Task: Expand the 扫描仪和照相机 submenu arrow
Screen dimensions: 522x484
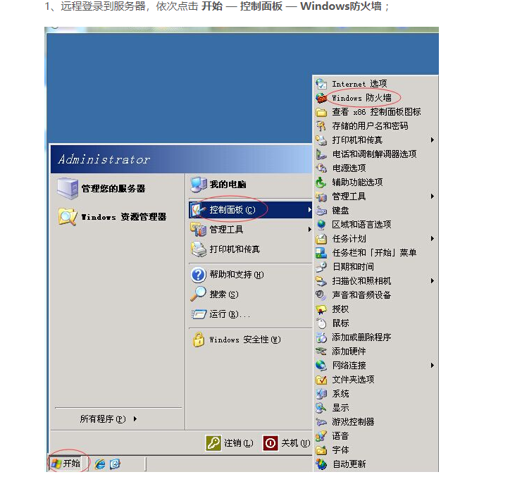Action: coord(432,281)
